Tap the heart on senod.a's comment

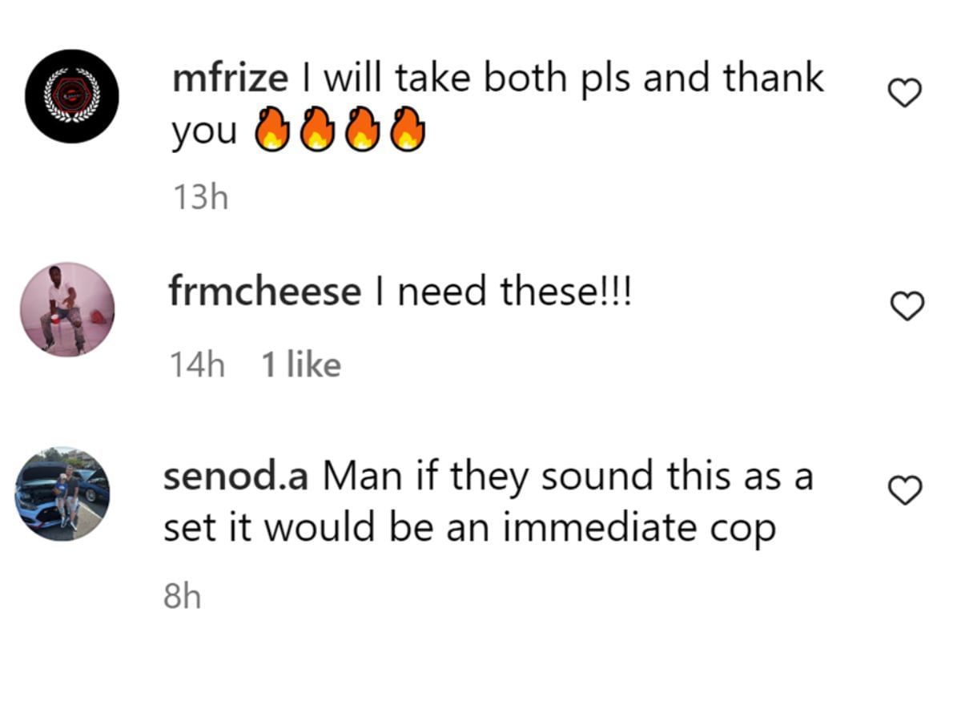point(906,490)
